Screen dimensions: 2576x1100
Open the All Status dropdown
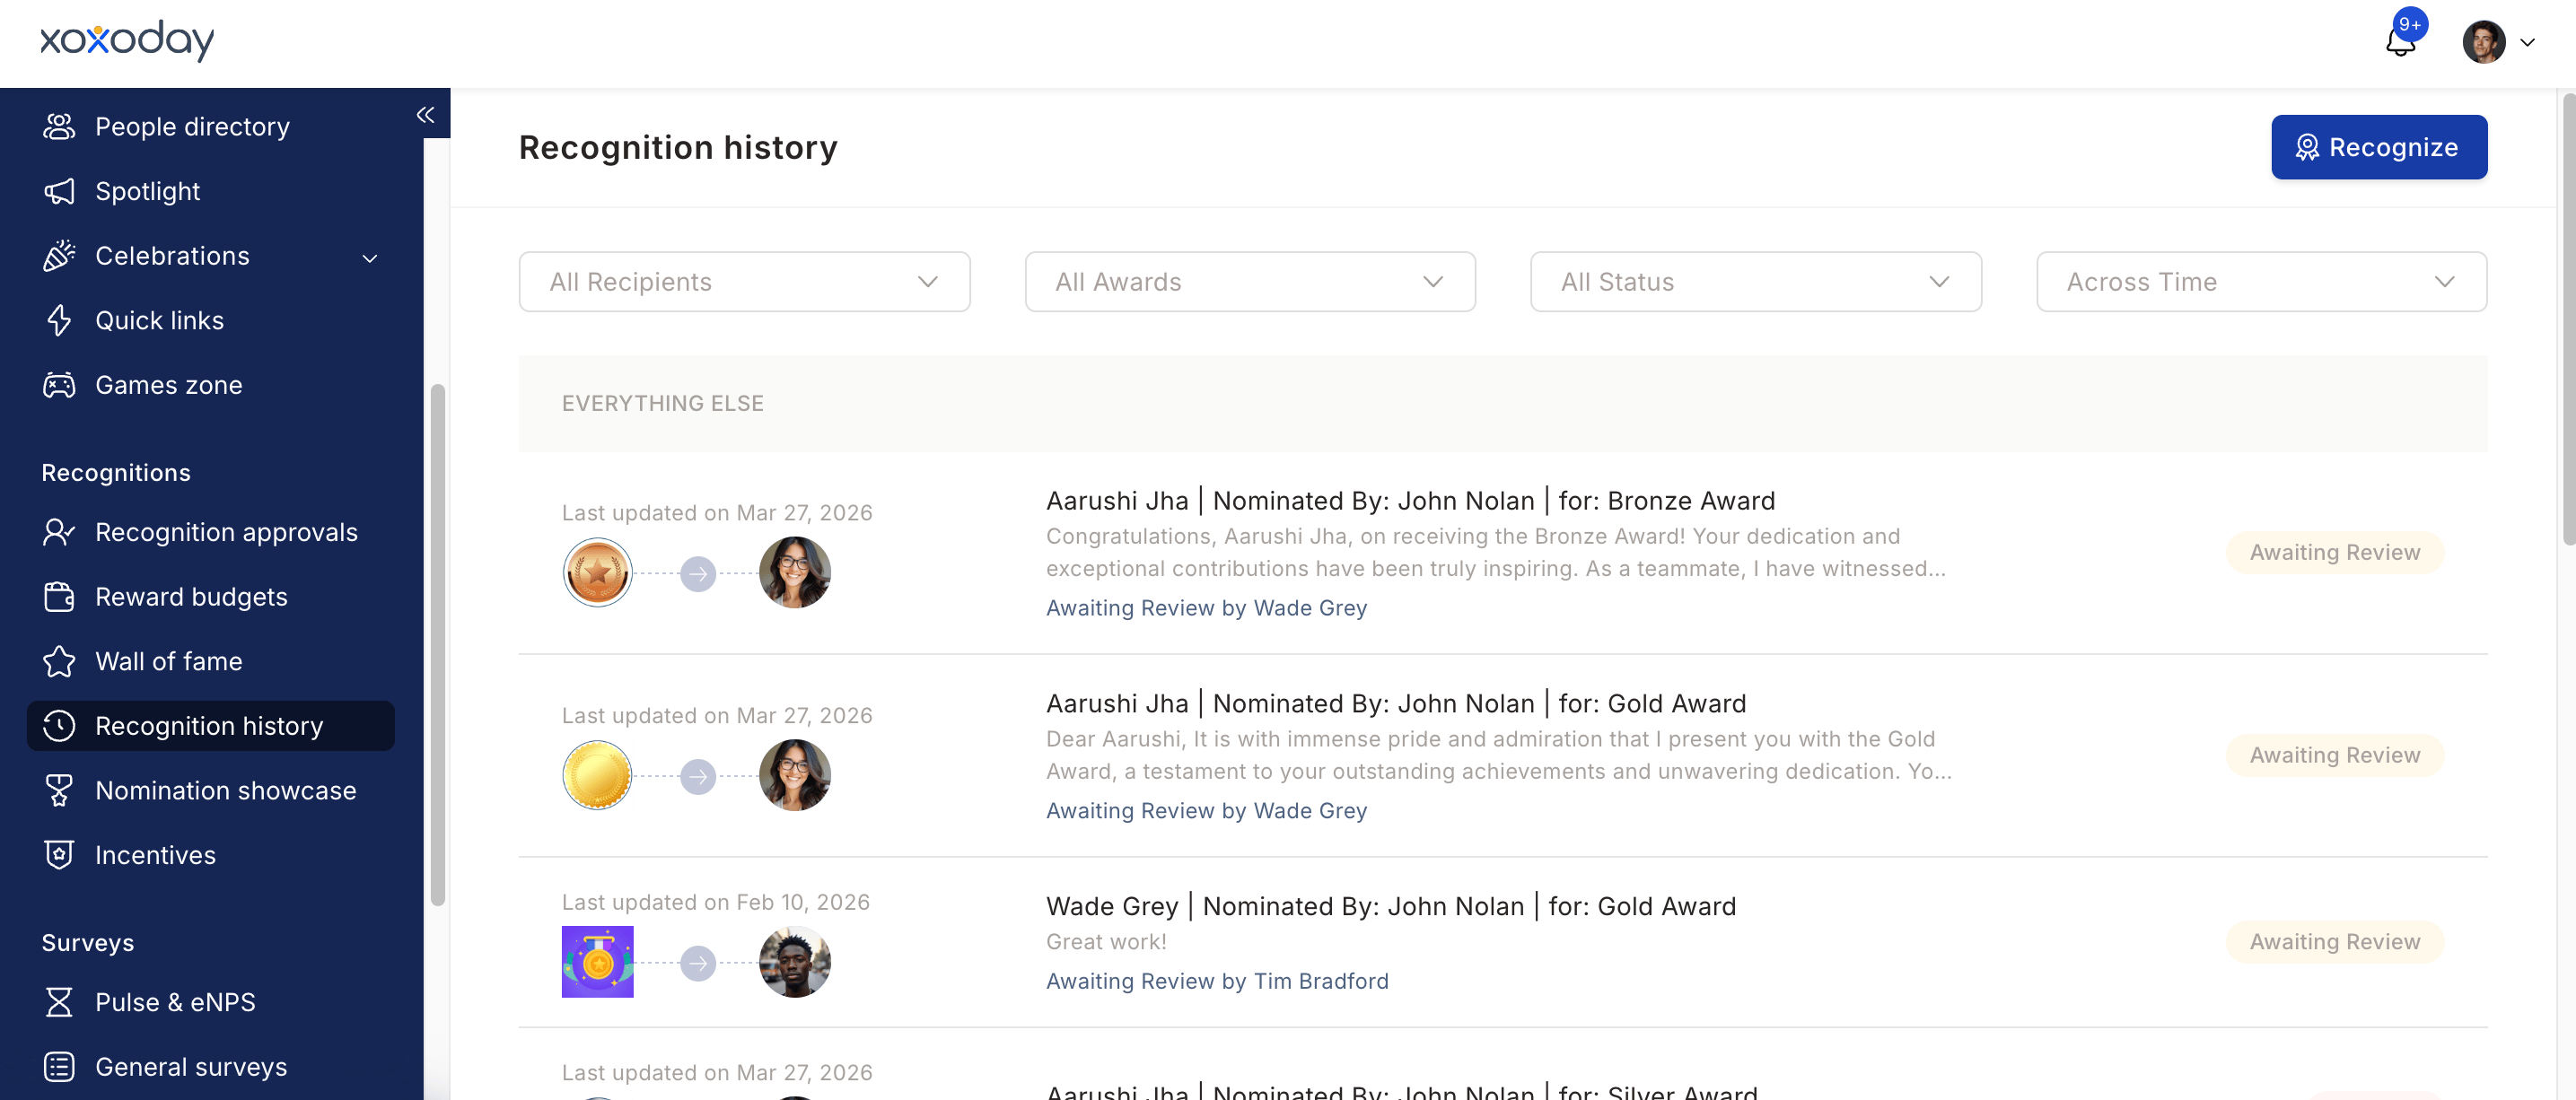(1755, 282)
